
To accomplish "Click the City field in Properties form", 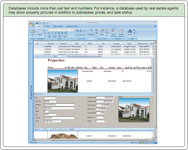I will [59, 108].
